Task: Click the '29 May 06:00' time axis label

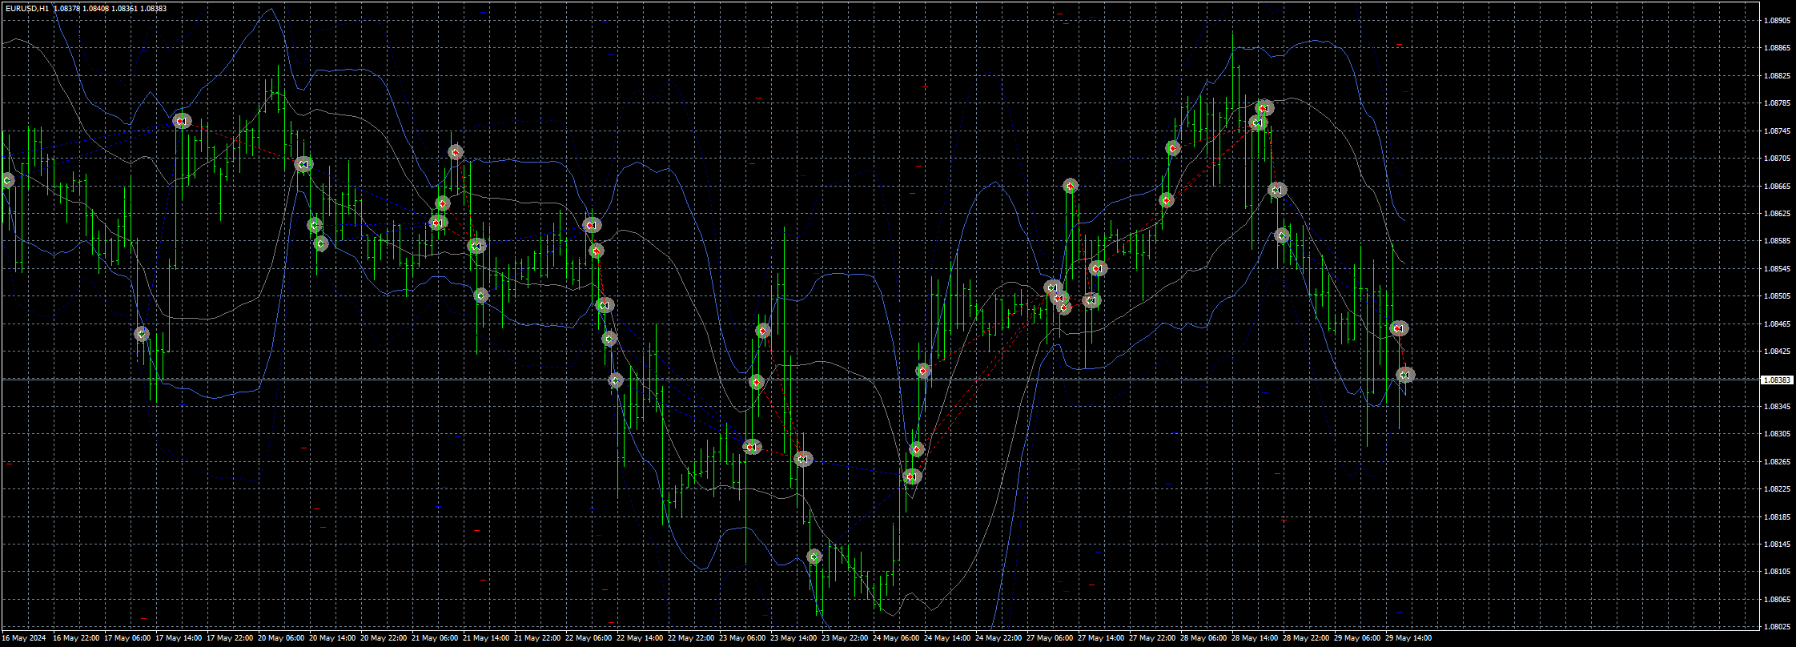Action: pyautogui.click(x=1357, y=639)
